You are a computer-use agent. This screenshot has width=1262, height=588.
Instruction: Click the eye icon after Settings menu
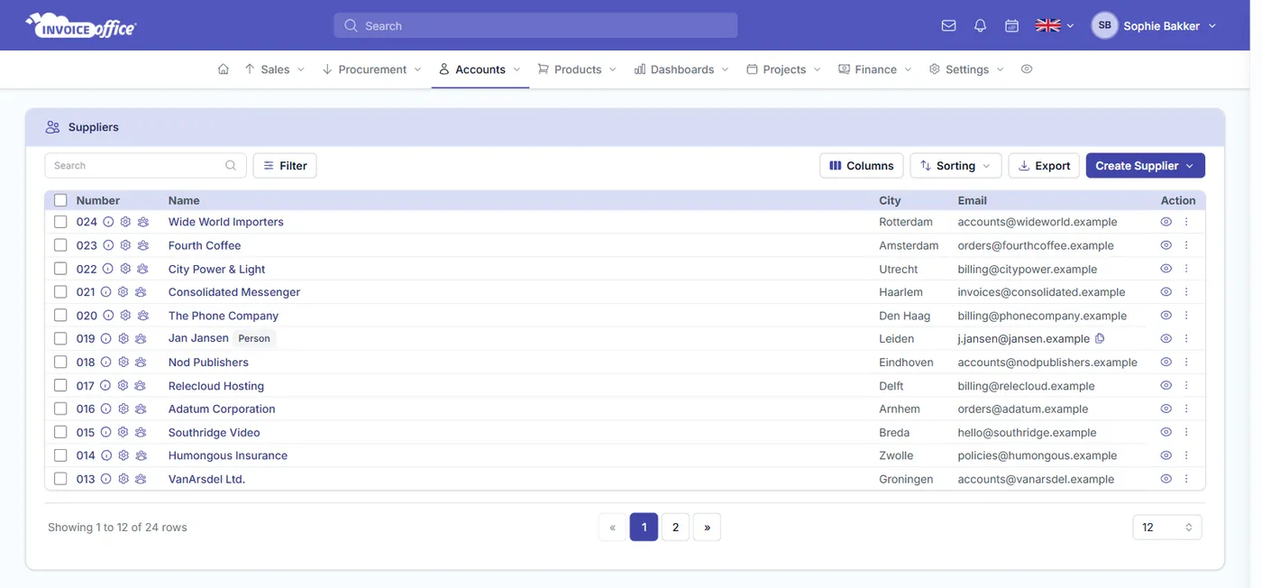click(x=1026, y=69)
